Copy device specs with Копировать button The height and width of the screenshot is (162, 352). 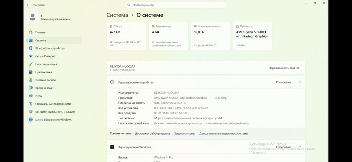tap(283, 82)
